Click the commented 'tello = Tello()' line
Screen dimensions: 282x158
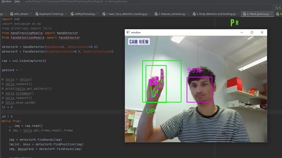(17, 79)
